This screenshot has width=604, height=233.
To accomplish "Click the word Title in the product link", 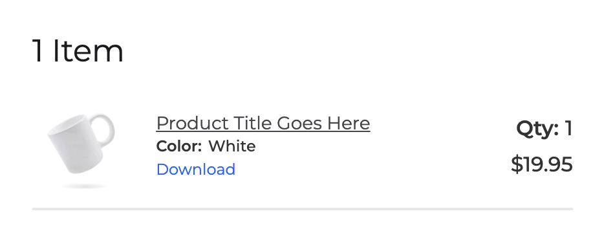I will (253, 124).
